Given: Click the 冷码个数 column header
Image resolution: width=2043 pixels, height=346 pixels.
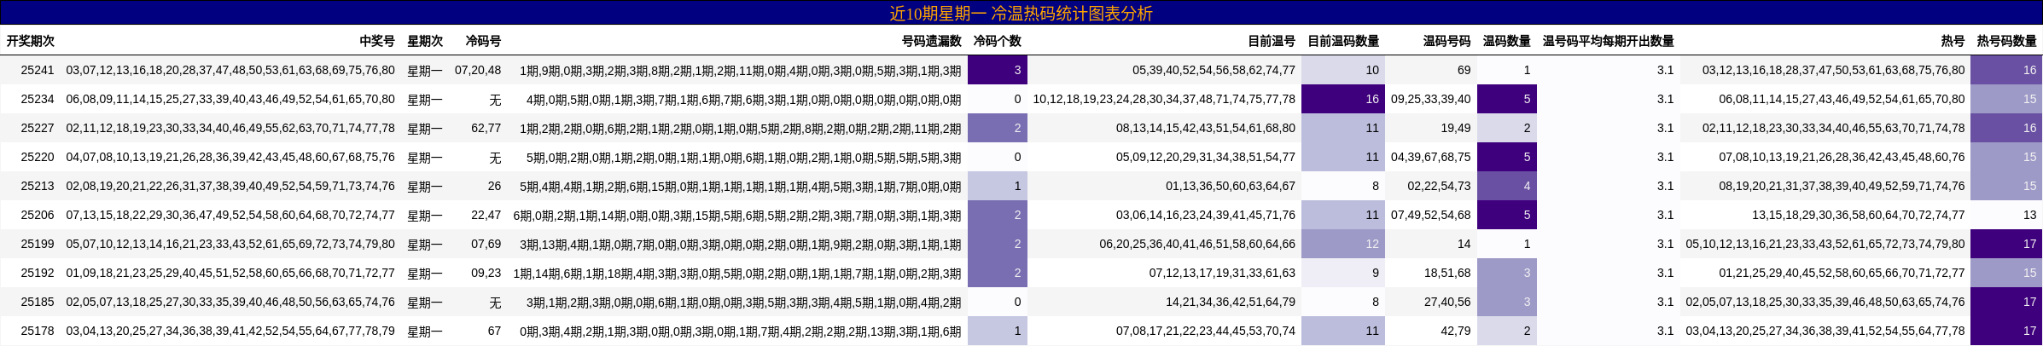Looking at the screenshot, I should pos(998,41).
